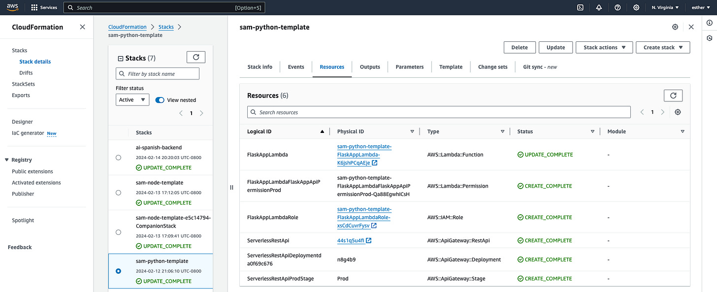Open stack detail panel settings gear
Screen dimensions: 717x292
[x=675, y=27]
